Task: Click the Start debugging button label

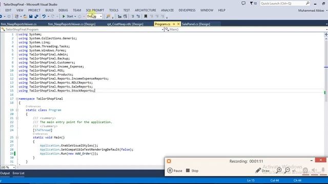Action: pos(70,16)
